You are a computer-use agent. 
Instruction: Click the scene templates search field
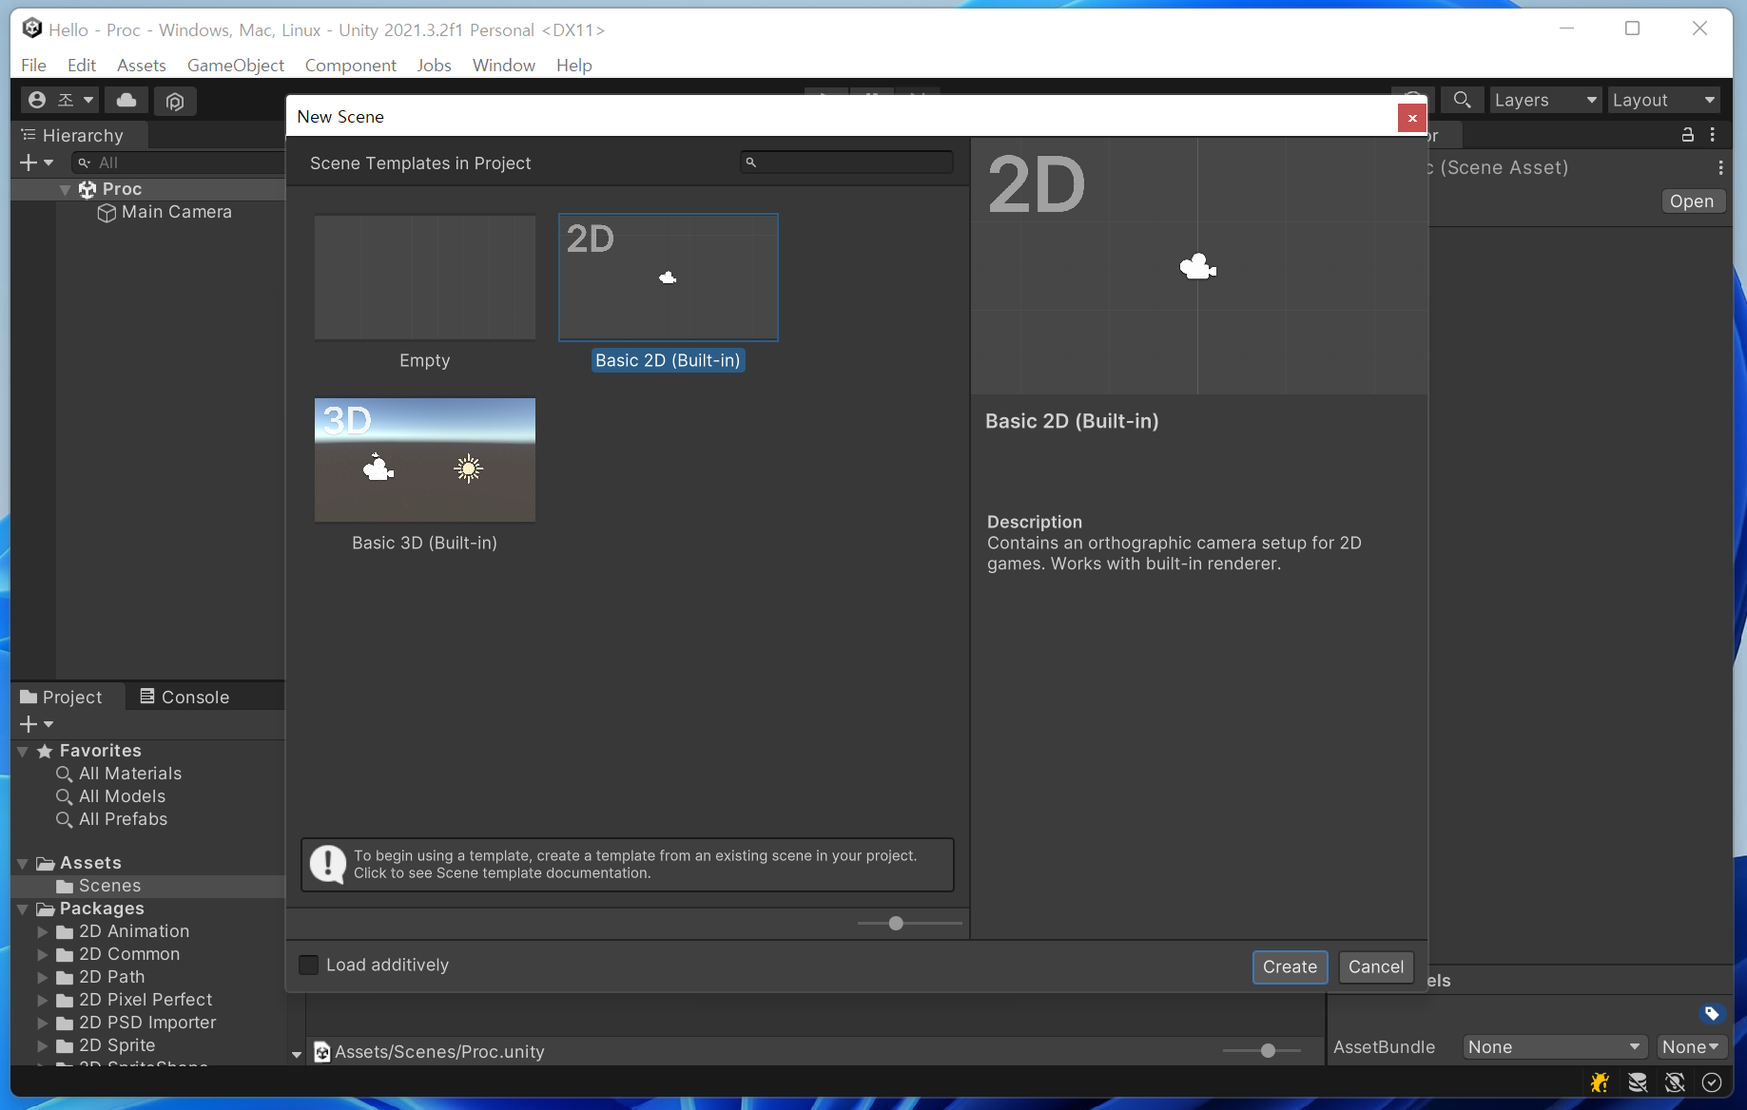click(846, 163)
